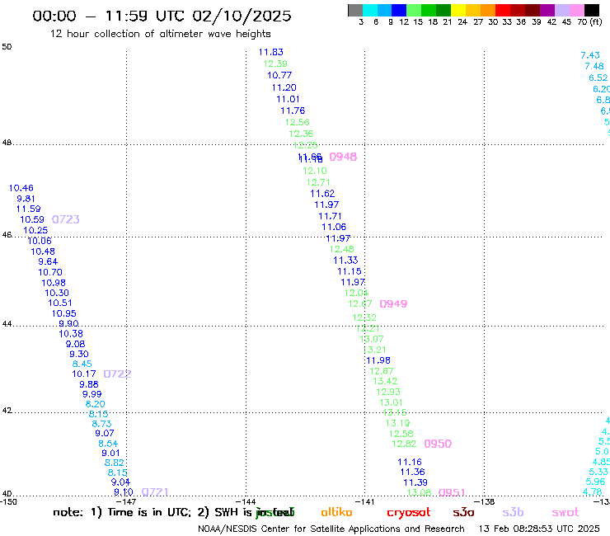The height and width of the screenshot is (536, 610).
Task: Select the black swatch at the legend end
Action: tap(592, 10)
